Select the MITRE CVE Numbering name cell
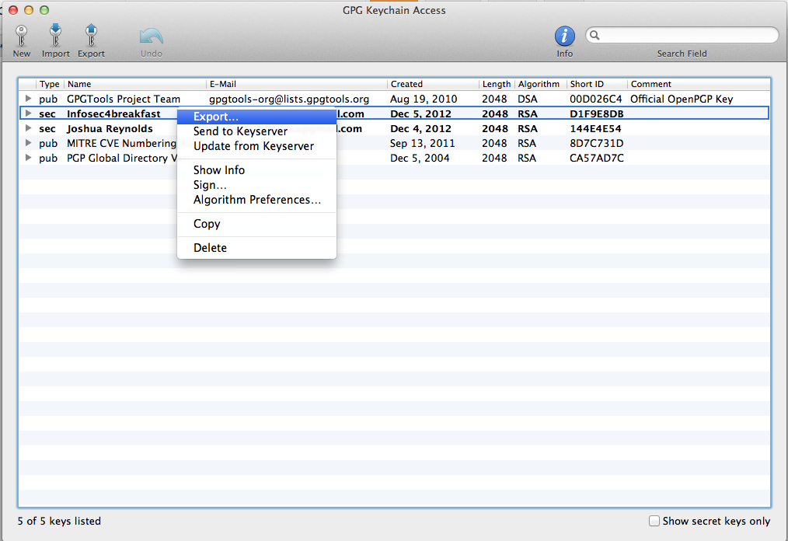Screen dimensions: 788x541 121,143
